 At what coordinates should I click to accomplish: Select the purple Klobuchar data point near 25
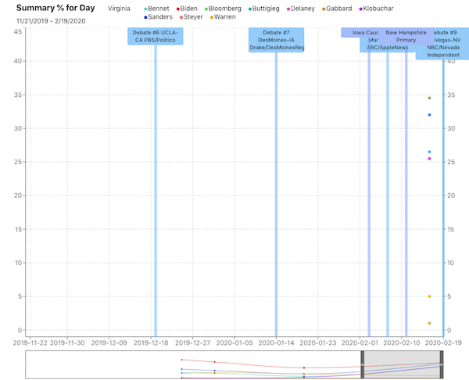pos(429,159)
